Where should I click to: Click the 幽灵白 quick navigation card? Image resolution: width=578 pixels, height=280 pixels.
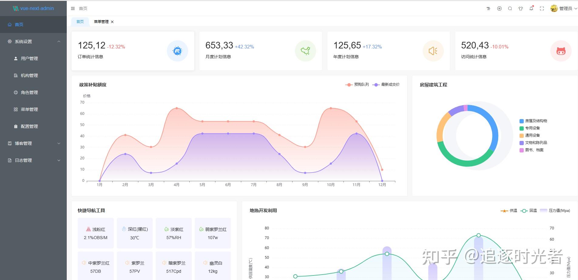pyautogui.click(x=213, y=265)
